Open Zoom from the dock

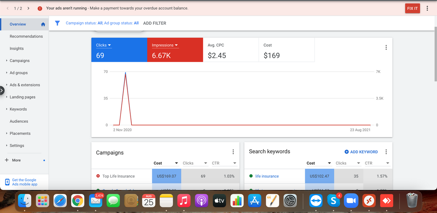click(351, 201)
